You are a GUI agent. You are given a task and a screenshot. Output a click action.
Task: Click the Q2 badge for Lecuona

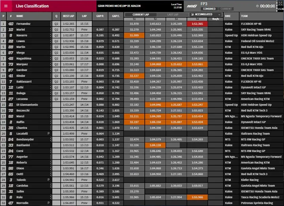tap(56, 99)
